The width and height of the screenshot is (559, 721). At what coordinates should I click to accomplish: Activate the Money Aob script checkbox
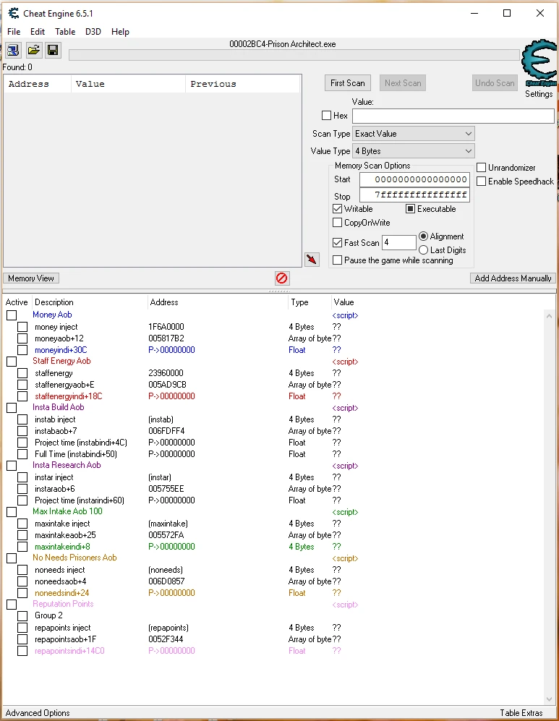click(12, 315)
